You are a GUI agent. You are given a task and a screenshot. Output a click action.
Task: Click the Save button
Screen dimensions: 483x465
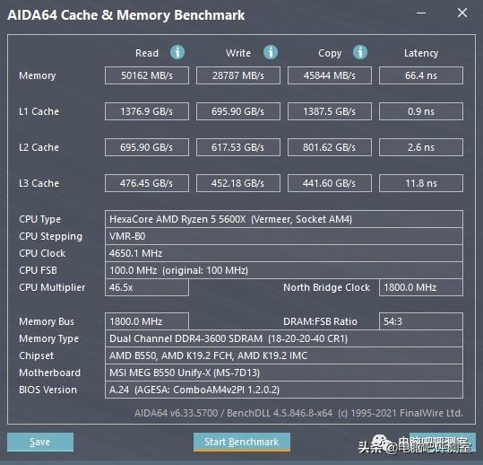tap(40, 442)
